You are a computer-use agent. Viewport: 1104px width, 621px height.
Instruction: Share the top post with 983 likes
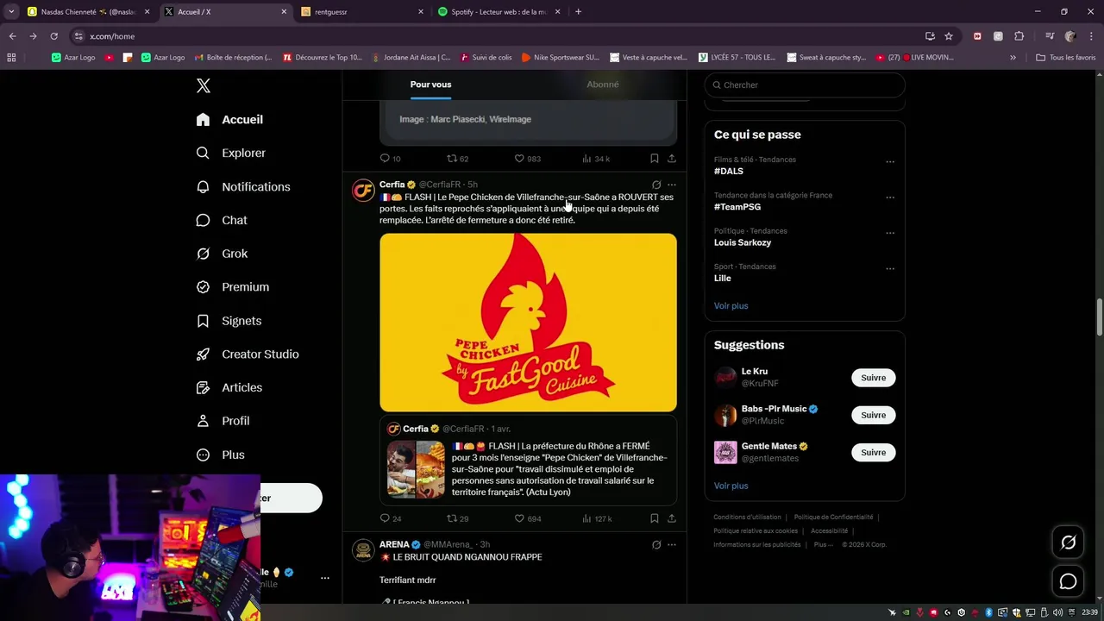click(671, 159)
